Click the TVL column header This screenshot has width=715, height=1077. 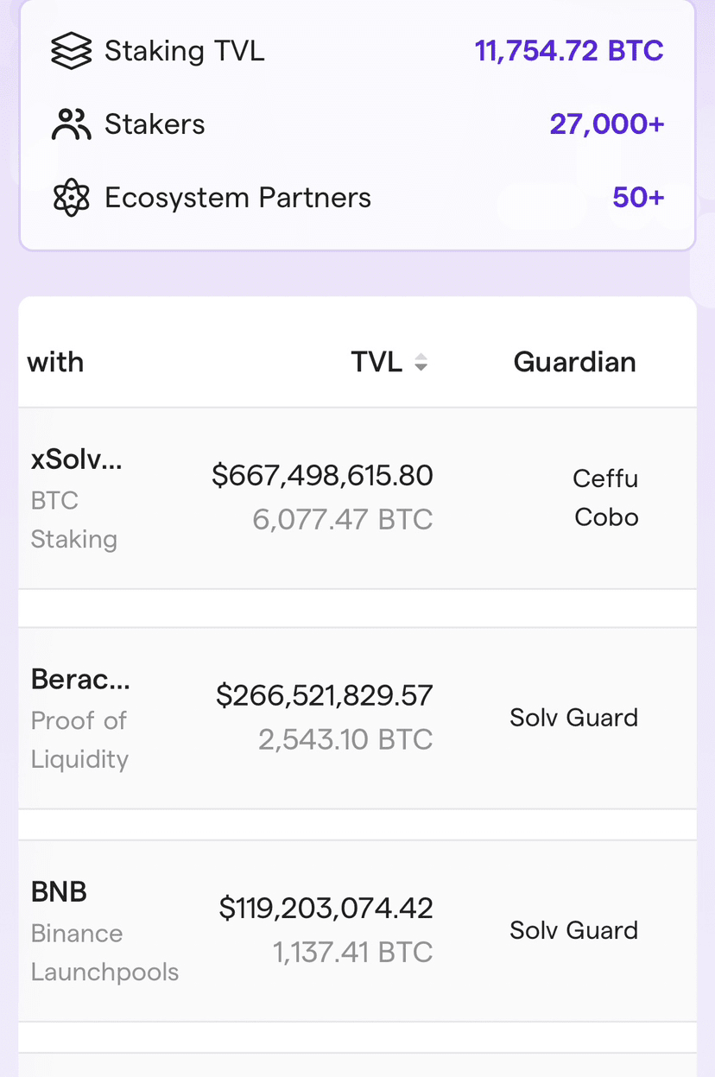click(x=376, y=362)
